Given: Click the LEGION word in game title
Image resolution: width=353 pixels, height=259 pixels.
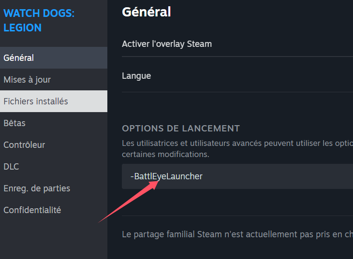Looking at the screenshot, I should coord(23,28).
